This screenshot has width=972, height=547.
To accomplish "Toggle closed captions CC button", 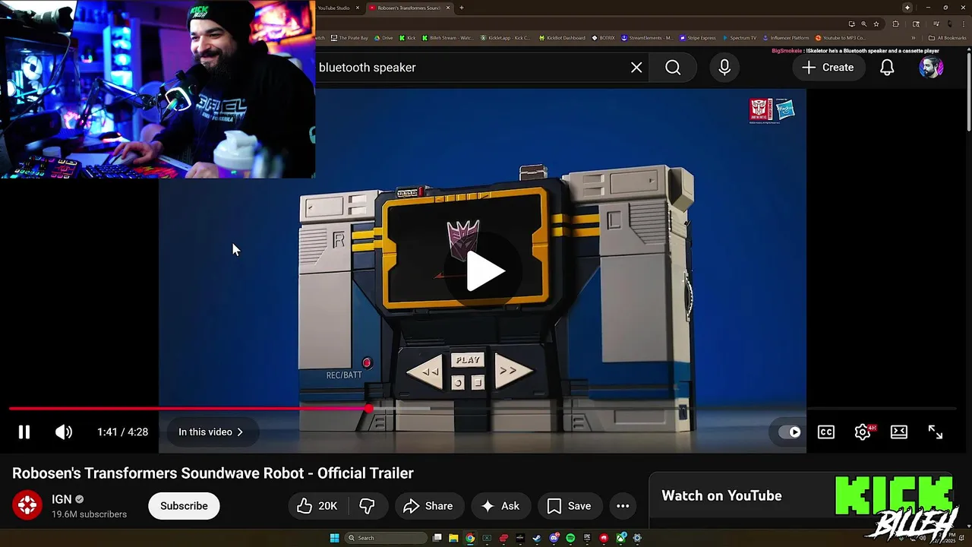I will pyautogui.click(x=826, y=432).
